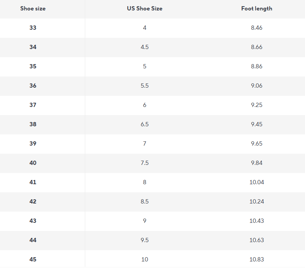The height and width of the screenshot is (268, 305).
Task: Click US shoe size 10 value
Action: point(145,260)
